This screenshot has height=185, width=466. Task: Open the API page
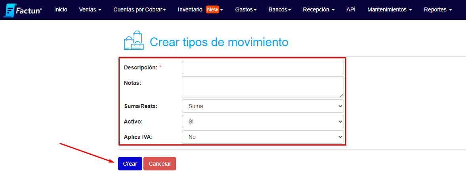point(351,10)
